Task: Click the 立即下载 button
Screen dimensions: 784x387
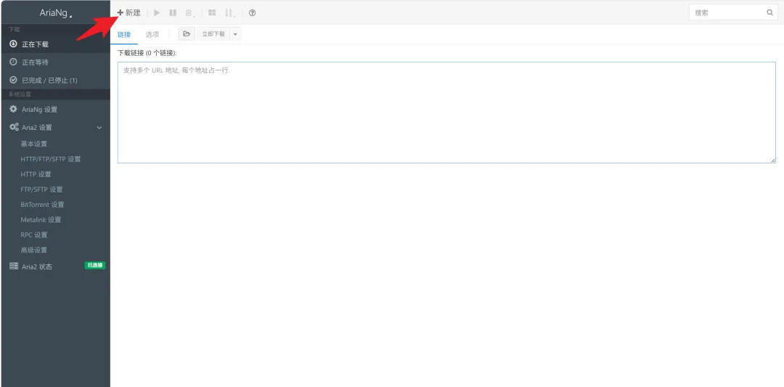Action: click(213, 34)
